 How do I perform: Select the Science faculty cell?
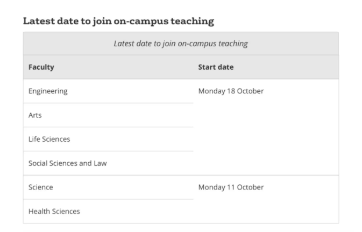tap(41, 187)
